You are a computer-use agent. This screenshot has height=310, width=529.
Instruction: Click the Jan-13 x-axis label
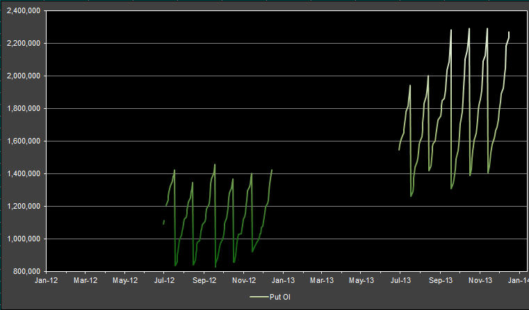tap(283, 280)
